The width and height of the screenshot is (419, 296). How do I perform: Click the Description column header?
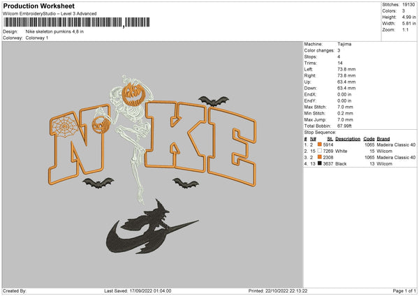click(348, 139)
